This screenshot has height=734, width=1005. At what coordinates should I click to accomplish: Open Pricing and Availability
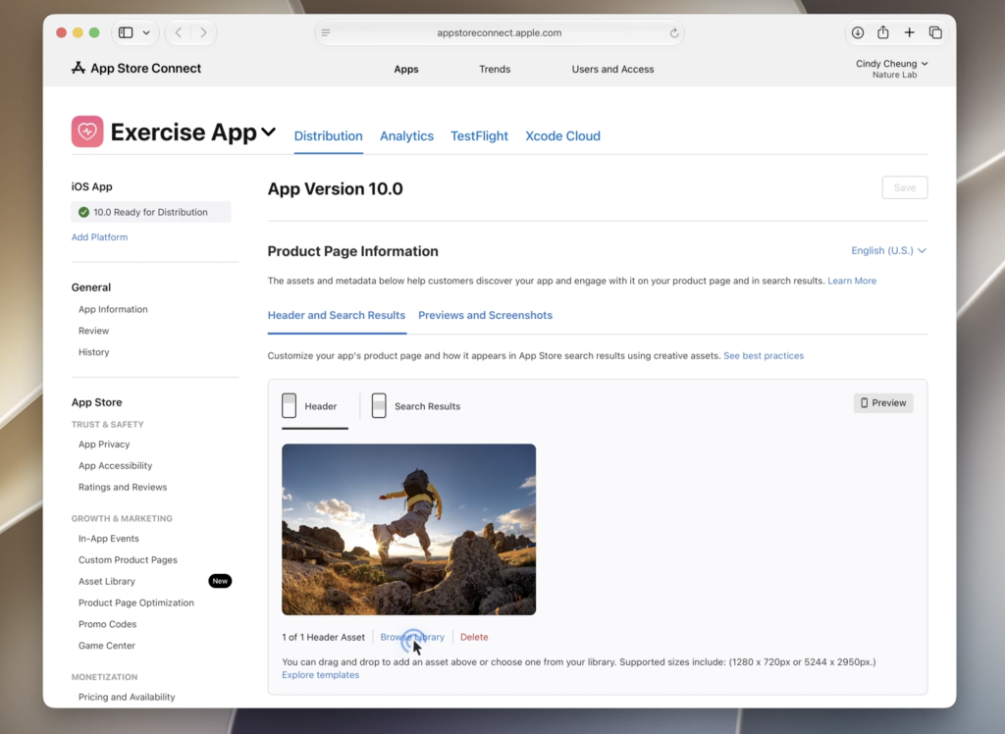127,697
